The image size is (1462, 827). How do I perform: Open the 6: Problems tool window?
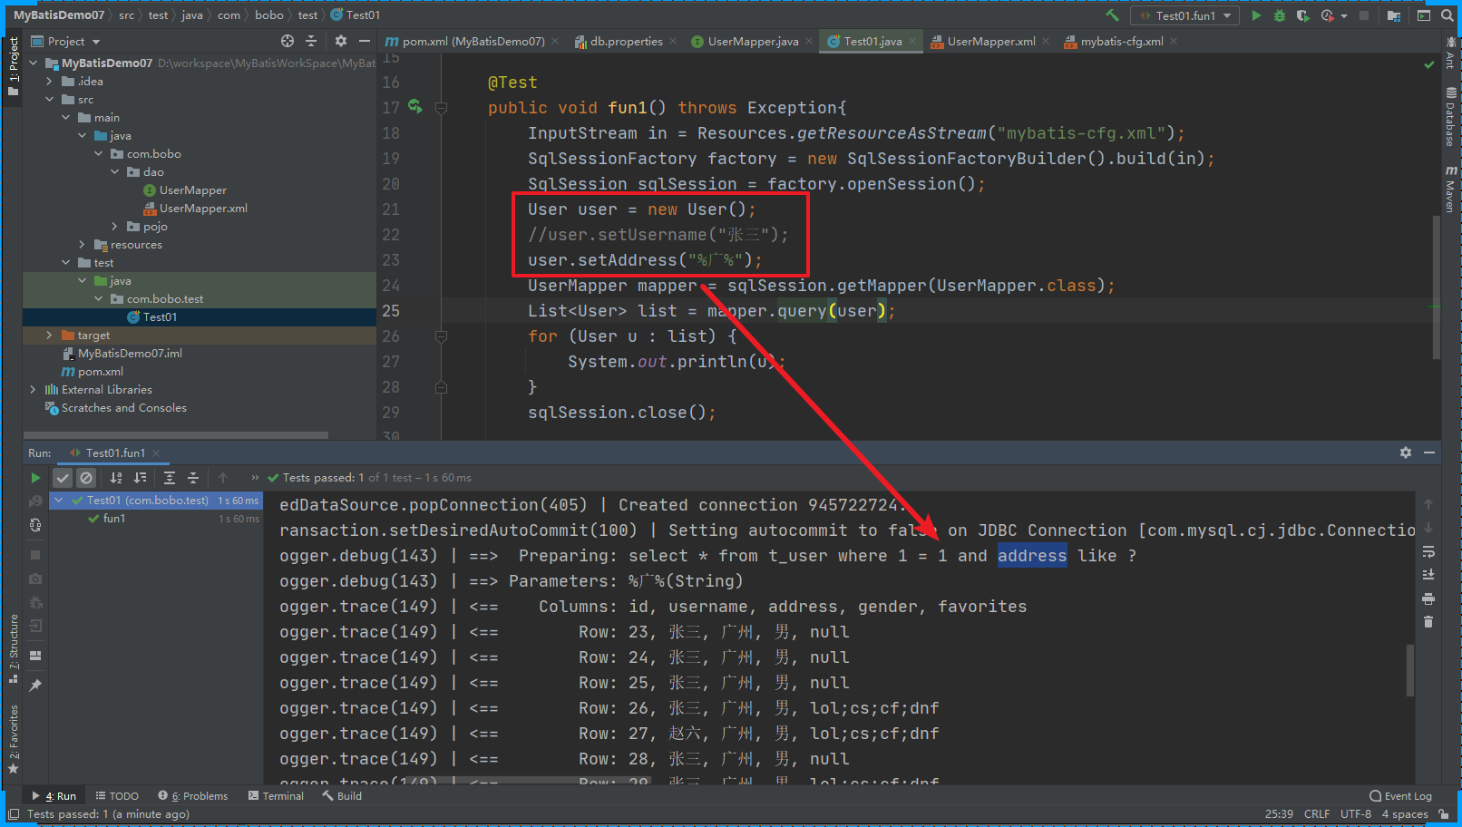click(192, 796)
